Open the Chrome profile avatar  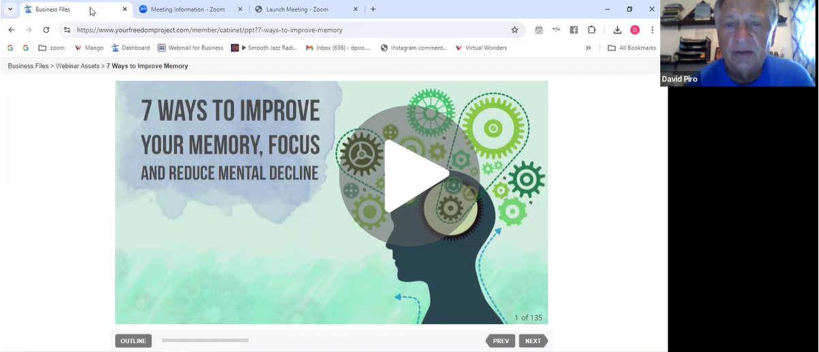coord(635,30)
